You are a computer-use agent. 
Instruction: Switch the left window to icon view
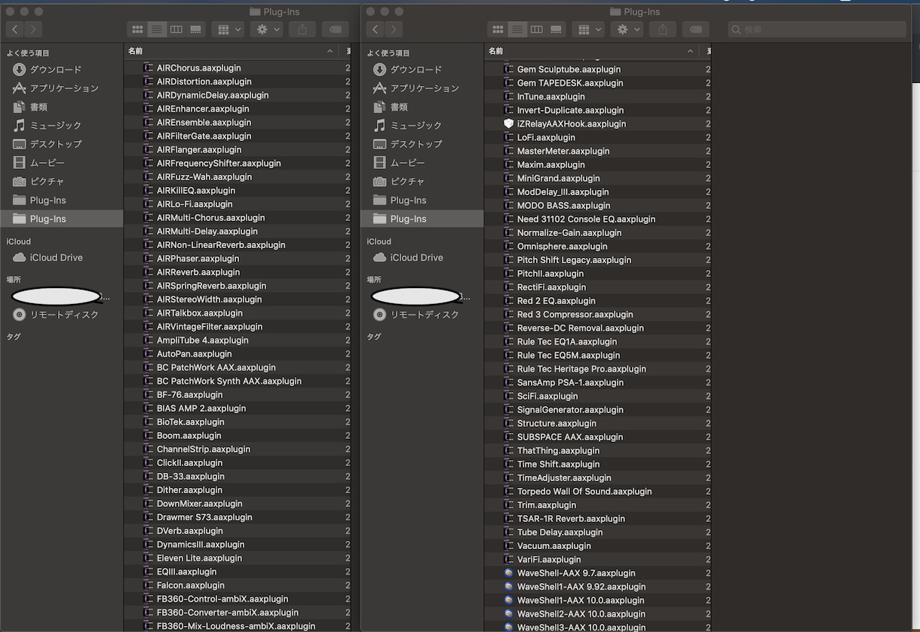coord(137,29)
